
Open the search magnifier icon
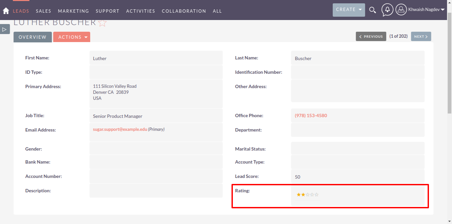[372, 10]
